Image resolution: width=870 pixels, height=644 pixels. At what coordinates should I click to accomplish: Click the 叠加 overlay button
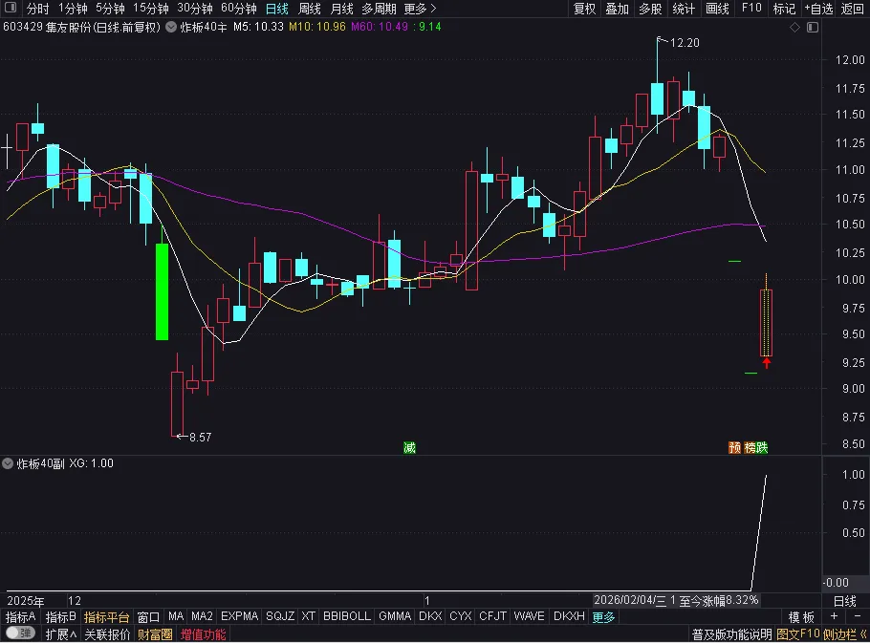point(617,9)
